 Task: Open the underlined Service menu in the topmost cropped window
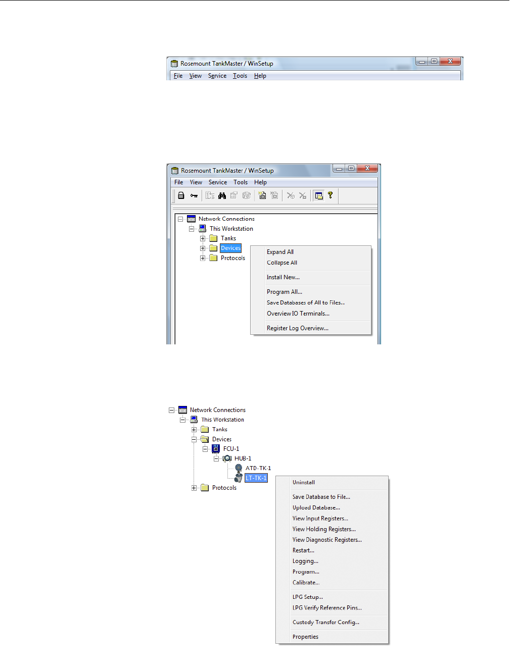[217, 76]
